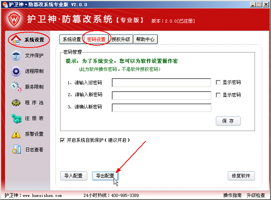Click the 进程限制 gear icon

16,71
